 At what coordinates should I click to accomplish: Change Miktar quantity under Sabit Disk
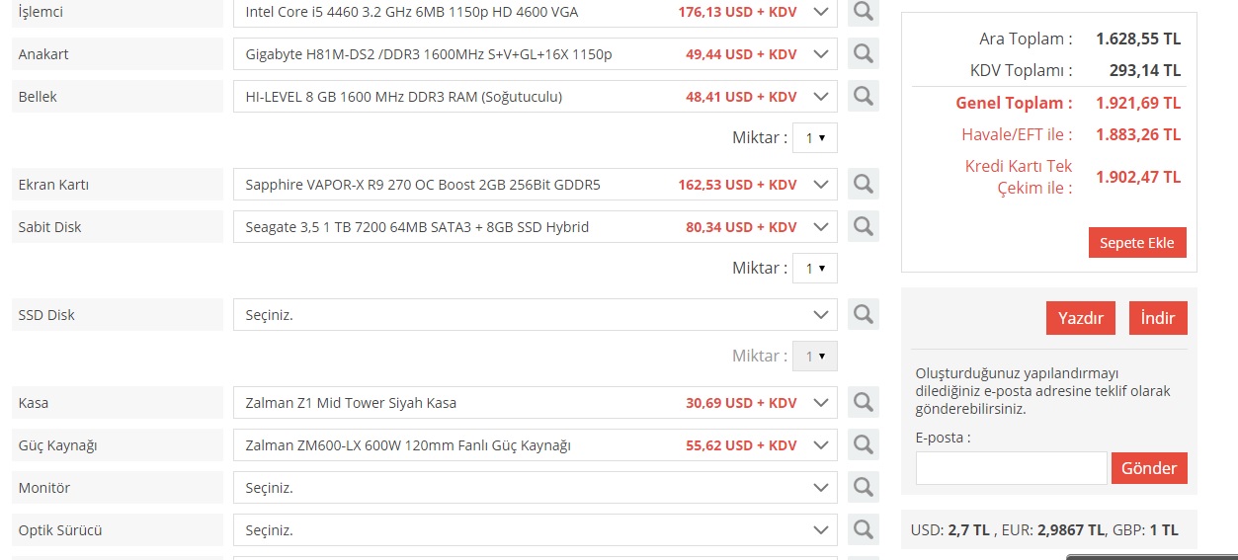click(814, 268)
